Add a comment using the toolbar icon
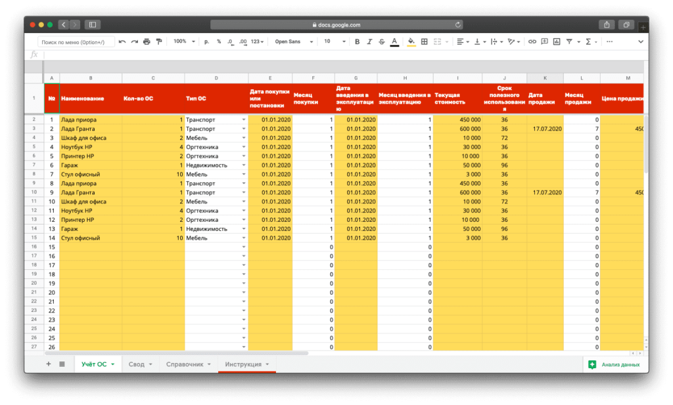The height and width of the screenshot is (405, 673). pyautogui.click(x=544, y=41)
